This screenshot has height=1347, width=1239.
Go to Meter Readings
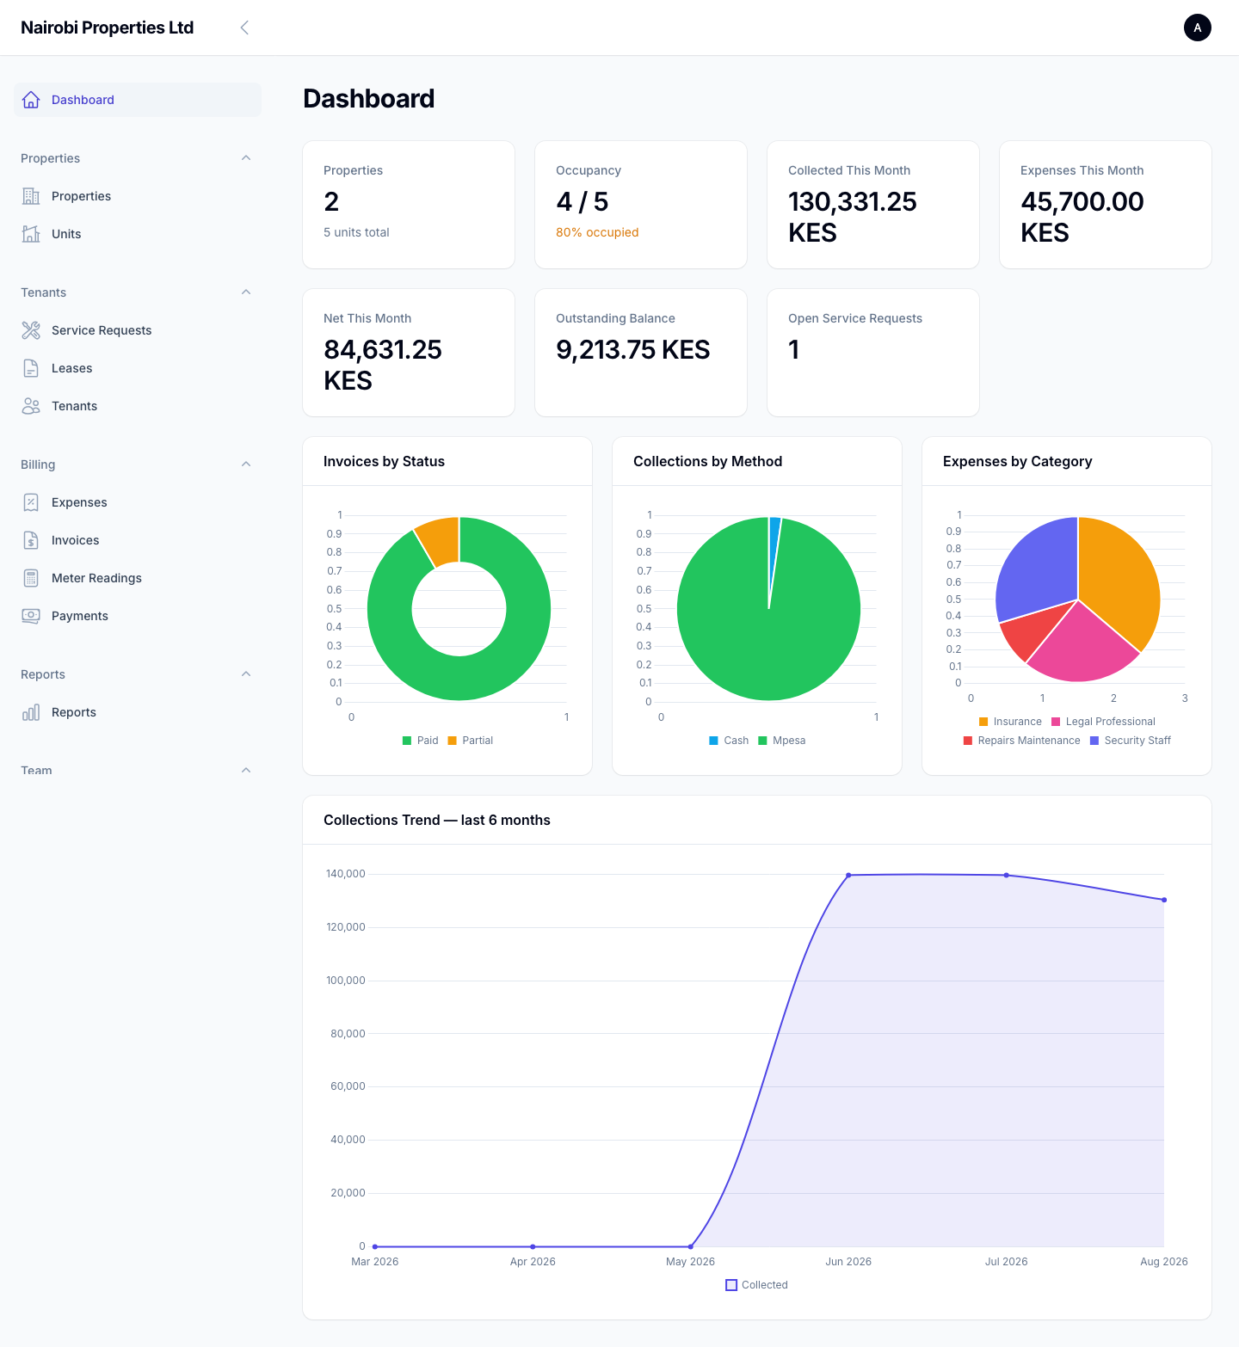point(138,578)
